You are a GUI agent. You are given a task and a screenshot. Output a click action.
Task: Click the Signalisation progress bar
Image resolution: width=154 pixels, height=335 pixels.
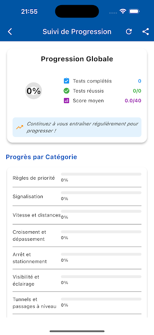[101, 193]
